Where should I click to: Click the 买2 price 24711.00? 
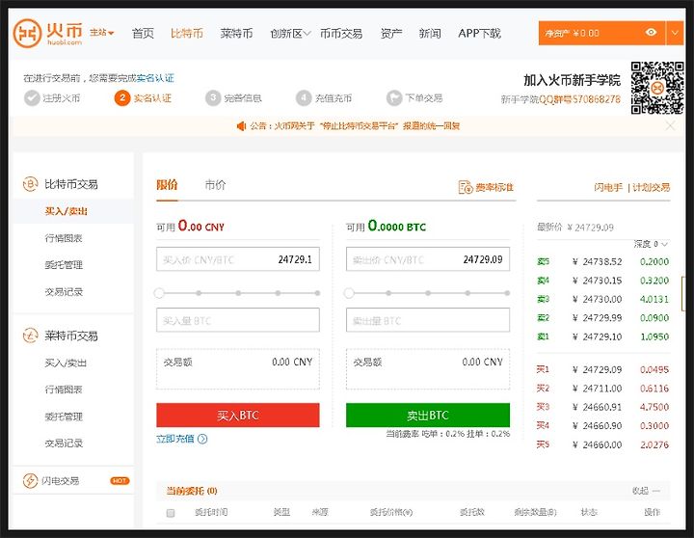(x=597, y=389)
